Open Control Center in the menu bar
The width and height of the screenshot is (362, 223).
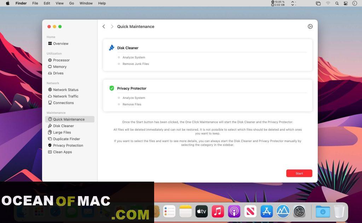[x=346, y=3]
